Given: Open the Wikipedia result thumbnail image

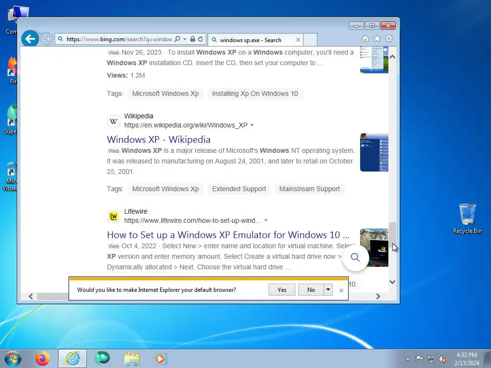Looking at the screenshot, I should 374,152.
